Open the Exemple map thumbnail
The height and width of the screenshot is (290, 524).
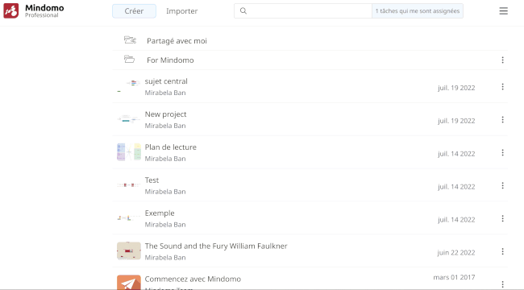click(x=129, y=217)
